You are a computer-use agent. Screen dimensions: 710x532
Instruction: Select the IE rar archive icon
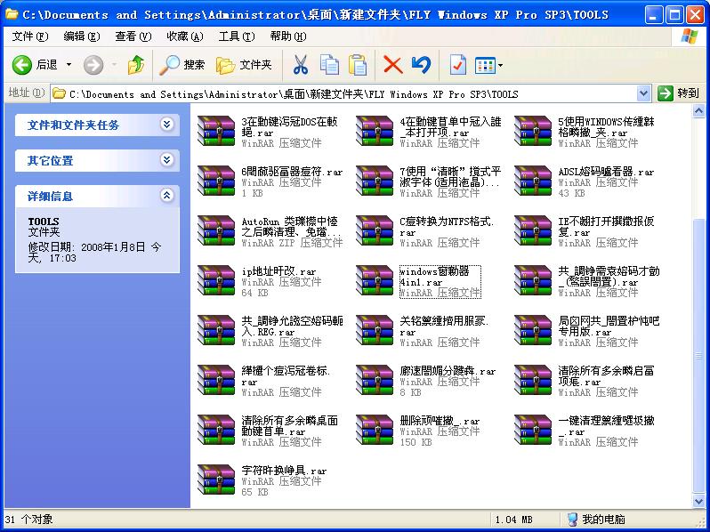[533, 230]
